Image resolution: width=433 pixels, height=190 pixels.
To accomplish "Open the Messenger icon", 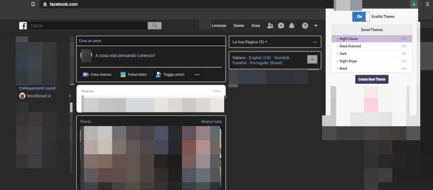I will [281, 26].
